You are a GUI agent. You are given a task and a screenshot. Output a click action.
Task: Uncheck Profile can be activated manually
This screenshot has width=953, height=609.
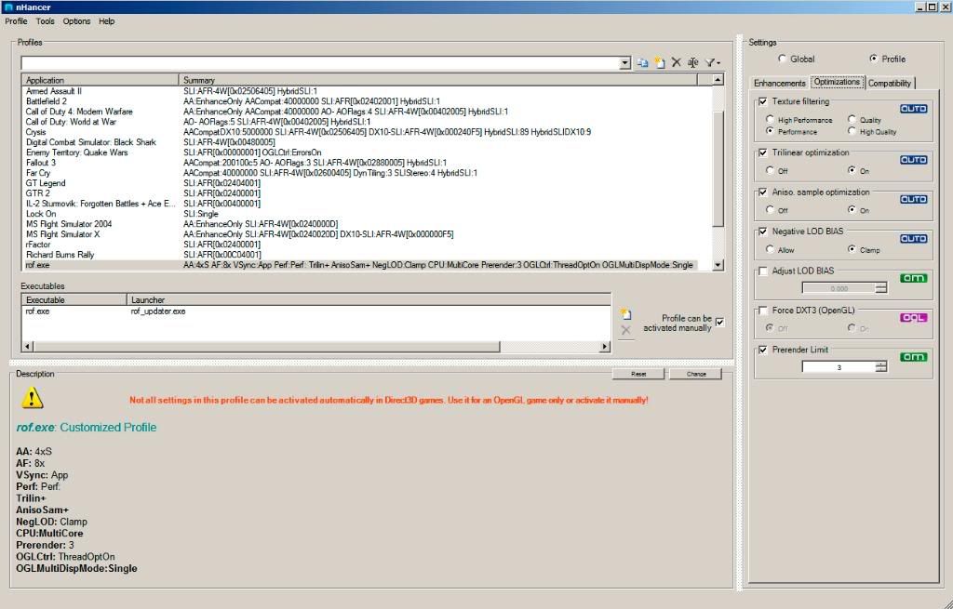click(x=719, y=323)
